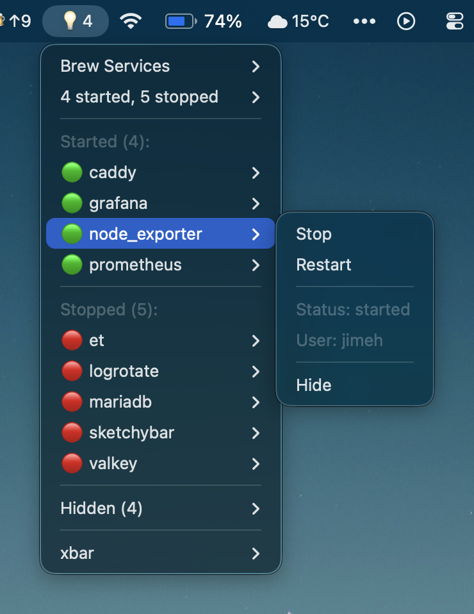Expand the Hidden (4) submenu arrow
474x614 pixels.
pos(256,509)
